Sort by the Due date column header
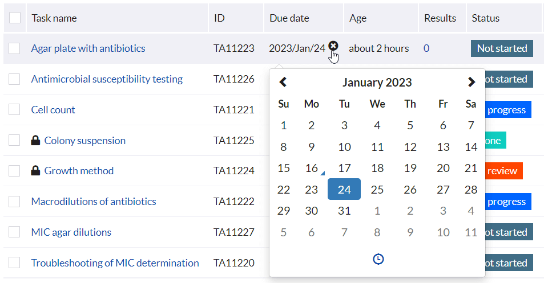 [289, 18]
